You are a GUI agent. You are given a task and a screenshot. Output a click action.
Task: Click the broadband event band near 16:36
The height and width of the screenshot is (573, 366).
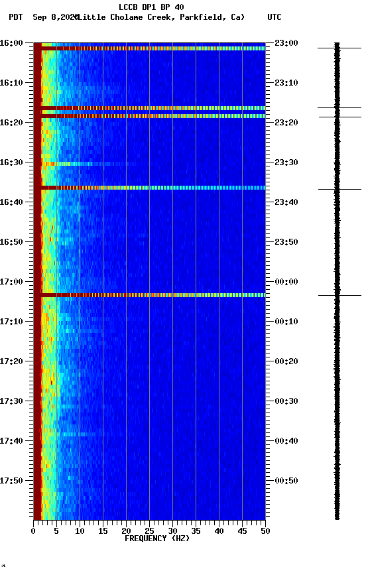(149, 188)
